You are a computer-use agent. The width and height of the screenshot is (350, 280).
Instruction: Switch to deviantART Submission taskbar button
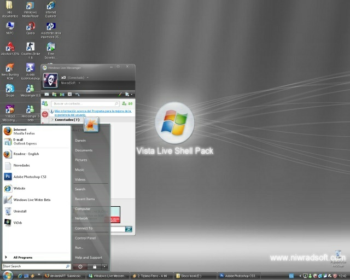pos(63,276)
